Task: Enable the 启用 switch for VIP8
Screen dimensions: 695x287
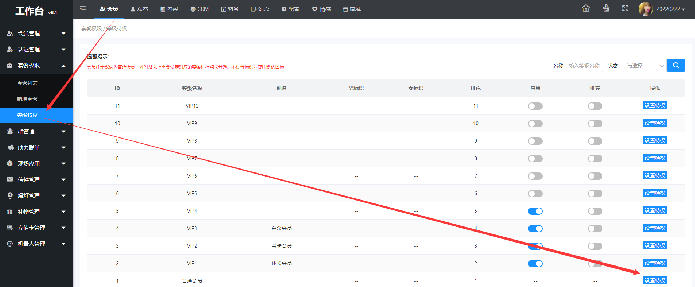Action: coord(535,141)
